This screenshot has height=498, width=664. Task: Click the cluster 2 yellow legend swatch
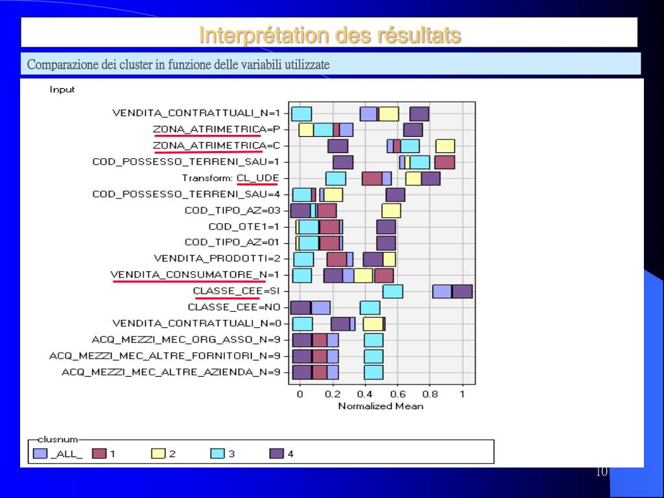(x=158, y=453)
